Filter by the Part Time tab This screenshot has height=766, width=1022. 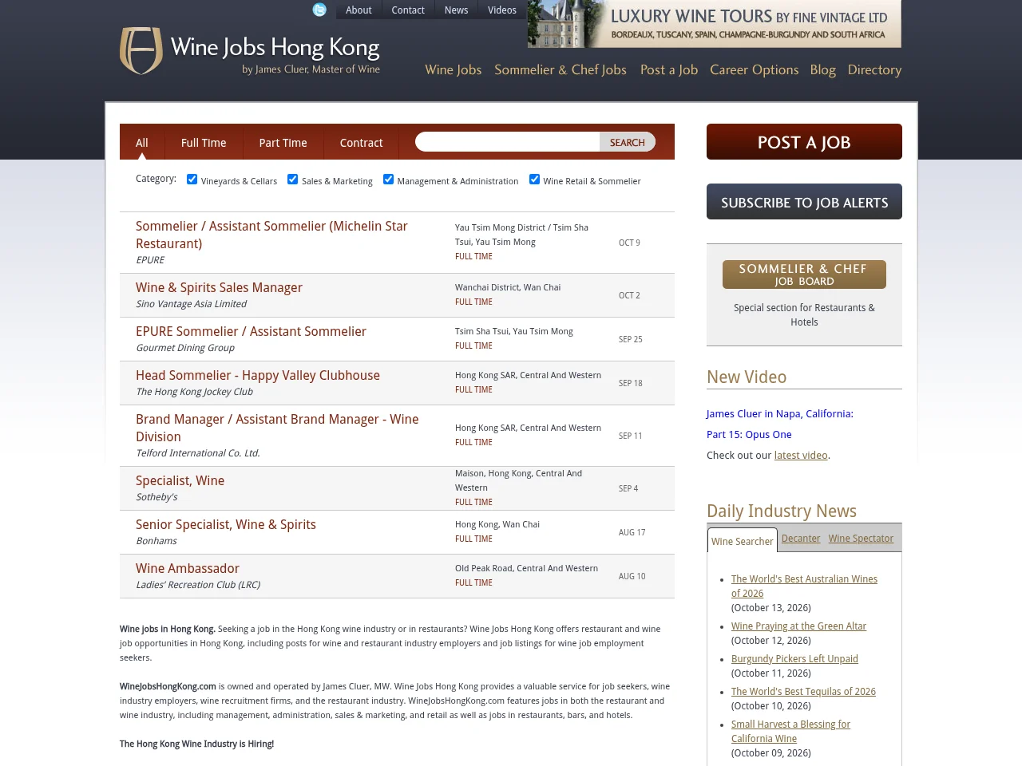[x=283, y=143]
